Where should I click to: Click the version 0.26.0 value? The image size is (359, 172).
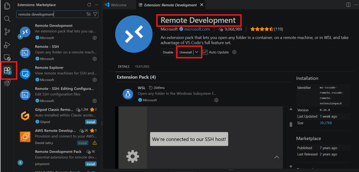click(x=325, y=110)
